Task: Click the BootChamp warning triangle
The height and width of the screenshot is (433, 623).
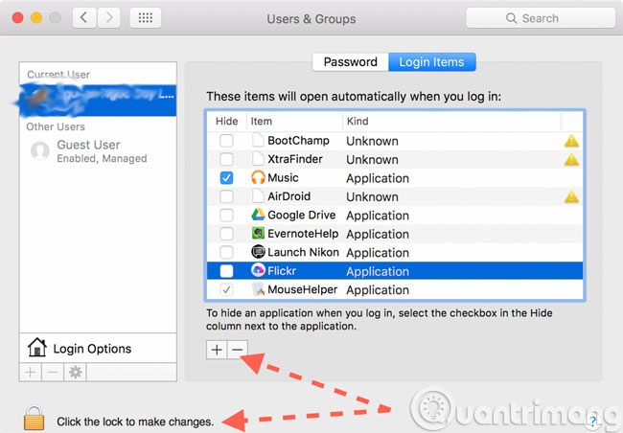Action: click(571, 141)
